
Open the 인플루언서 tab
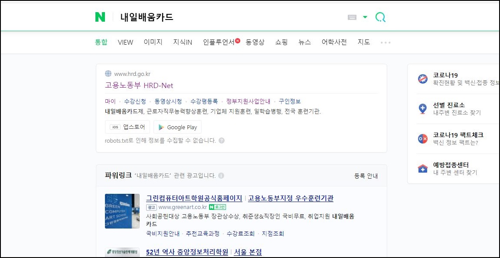[219, 42]
